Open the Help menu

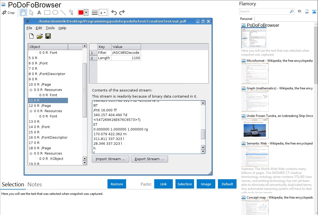(x=62, y=28)
